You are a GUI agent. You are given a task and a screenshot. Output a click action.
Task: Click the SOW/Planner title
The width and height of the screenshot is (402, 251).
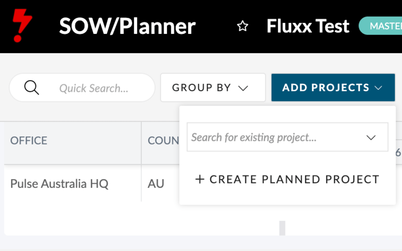127,26
